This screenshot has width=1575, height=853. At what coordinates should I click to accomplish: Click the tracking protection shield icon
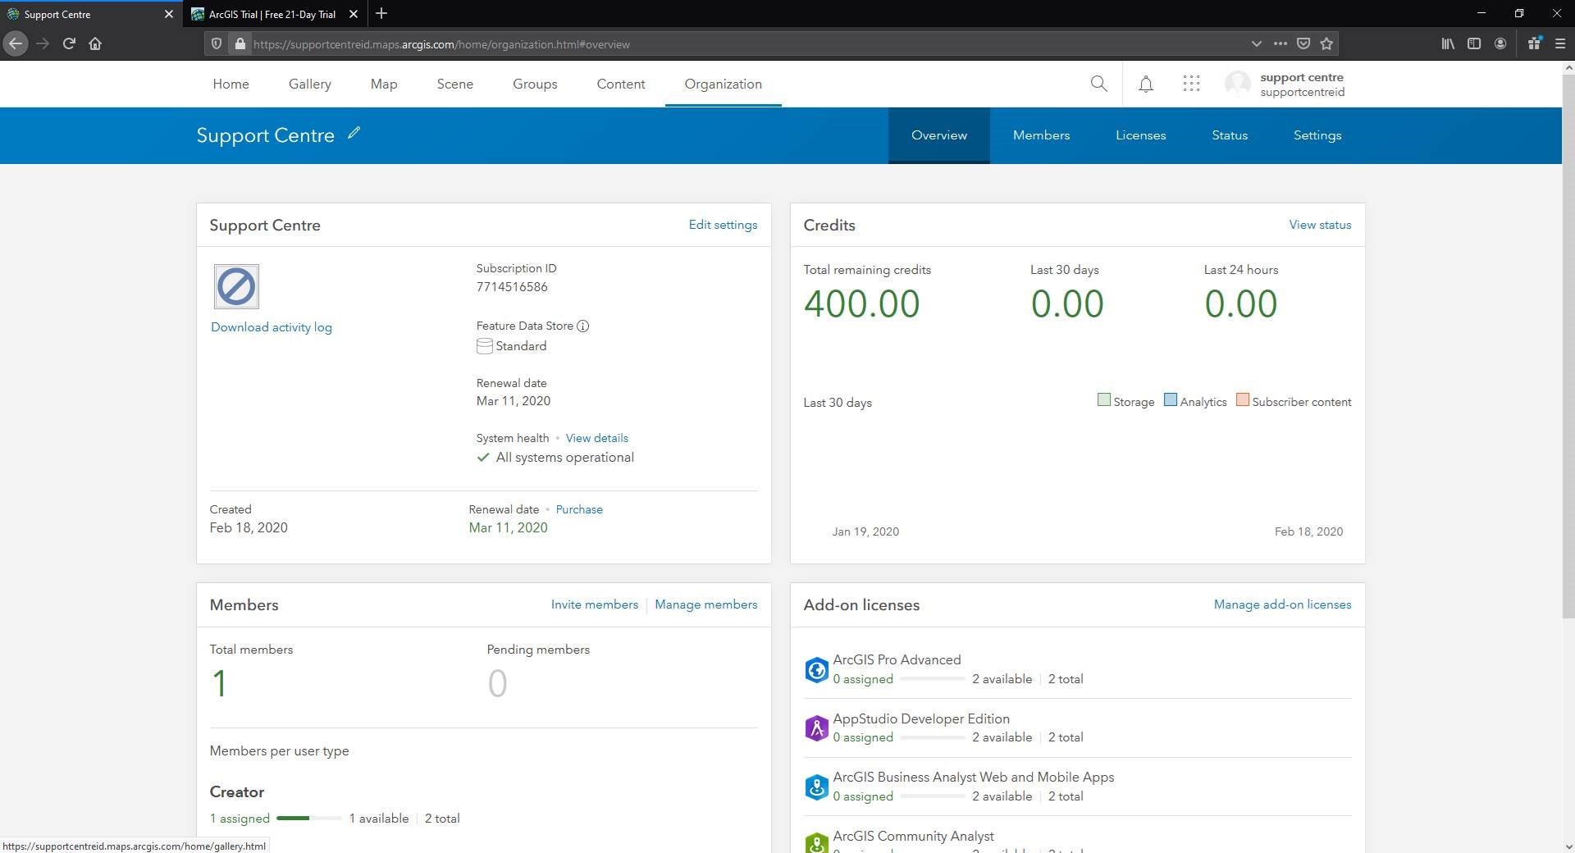[217, 44]
